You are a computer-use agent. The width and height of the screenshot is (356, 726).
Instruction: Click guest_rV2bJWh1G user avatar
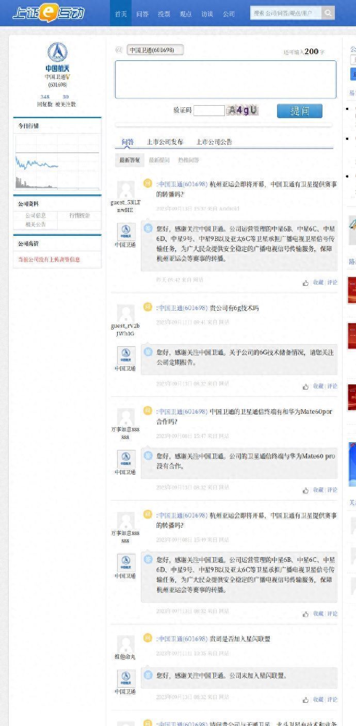(125, 313)
